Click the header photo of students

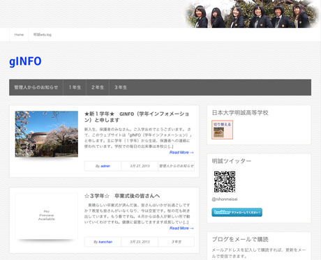(x=253, y=14)
